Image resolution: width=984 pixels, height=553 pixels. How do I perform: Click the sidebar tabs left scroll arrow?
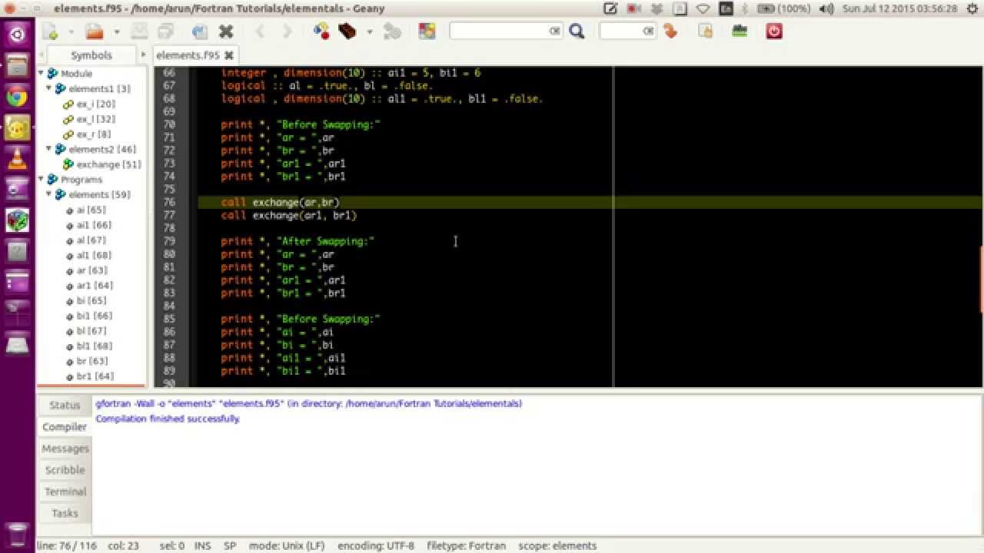41,55
